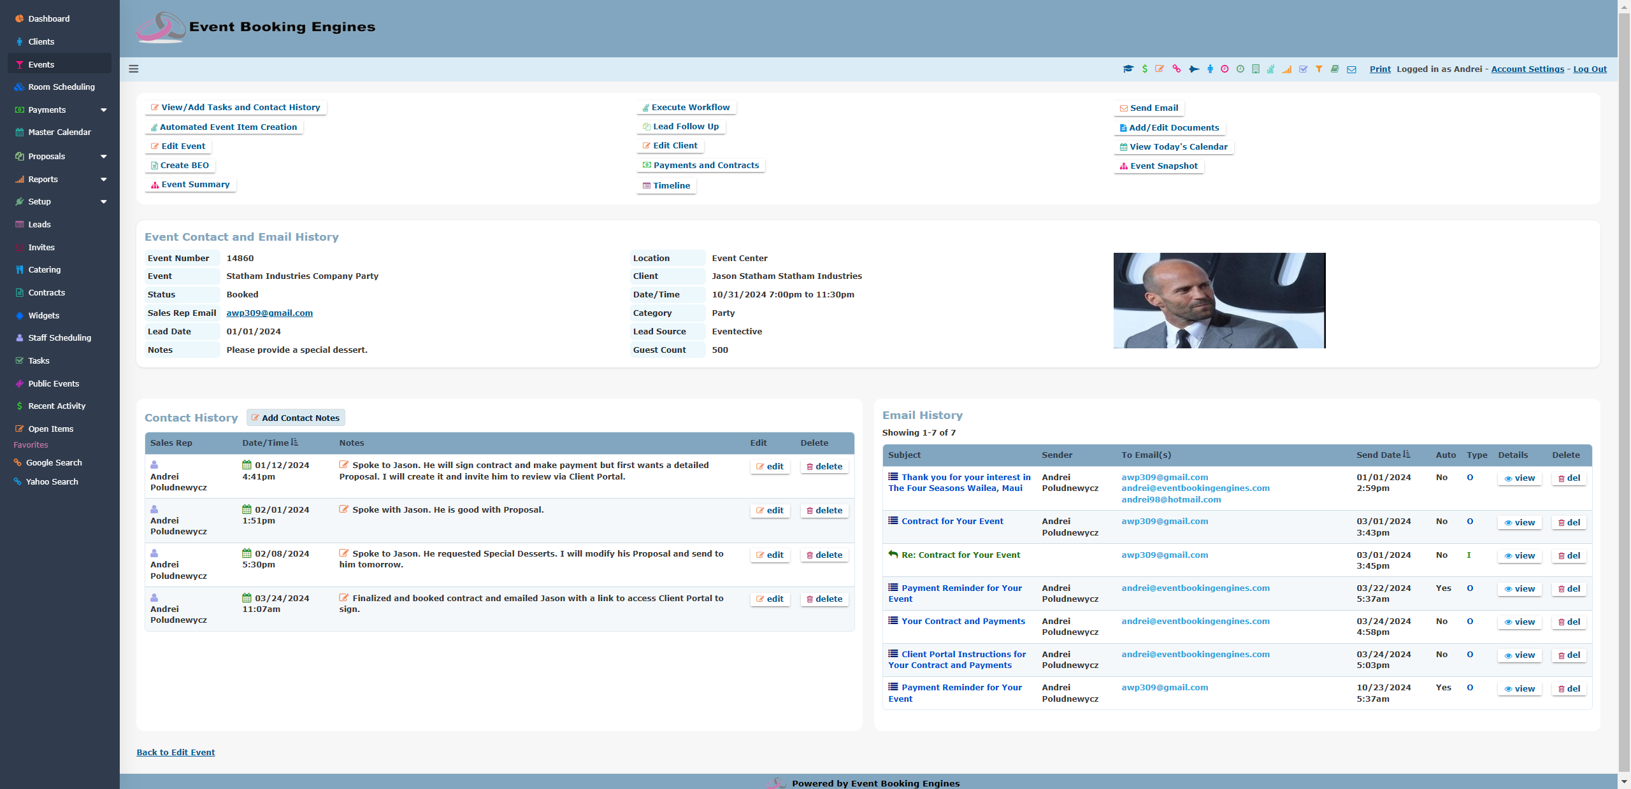Image resolution: width=1631 pixels, height=789 pixels.
Task: Click the green clock toolbar icon
Action: pyautogui.click(x=1240, y=69)
